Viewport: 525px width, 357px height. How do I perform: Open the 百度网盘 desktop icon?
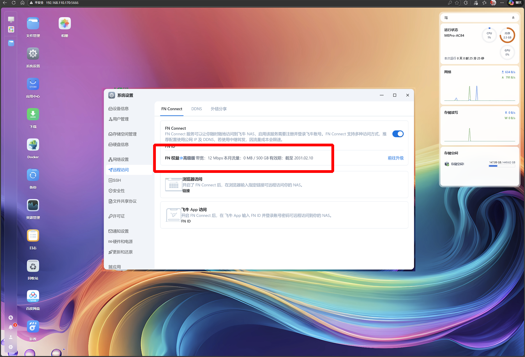[33, 297]
